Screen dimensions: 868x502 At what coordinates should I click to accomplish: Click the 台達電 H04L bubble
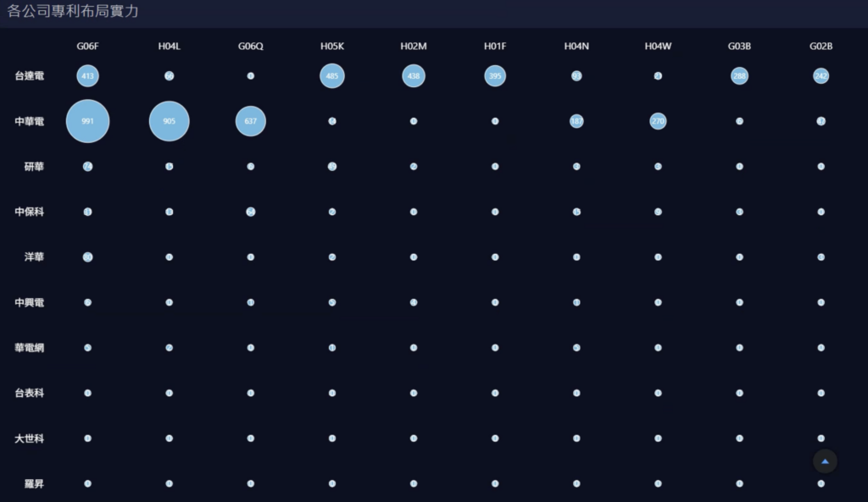(170, 75)
